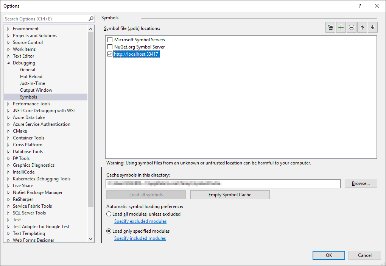This screenshot has width=386, height=266.
Task: Select .NET Core Debugging with WSL
Action: click(44, 111)
